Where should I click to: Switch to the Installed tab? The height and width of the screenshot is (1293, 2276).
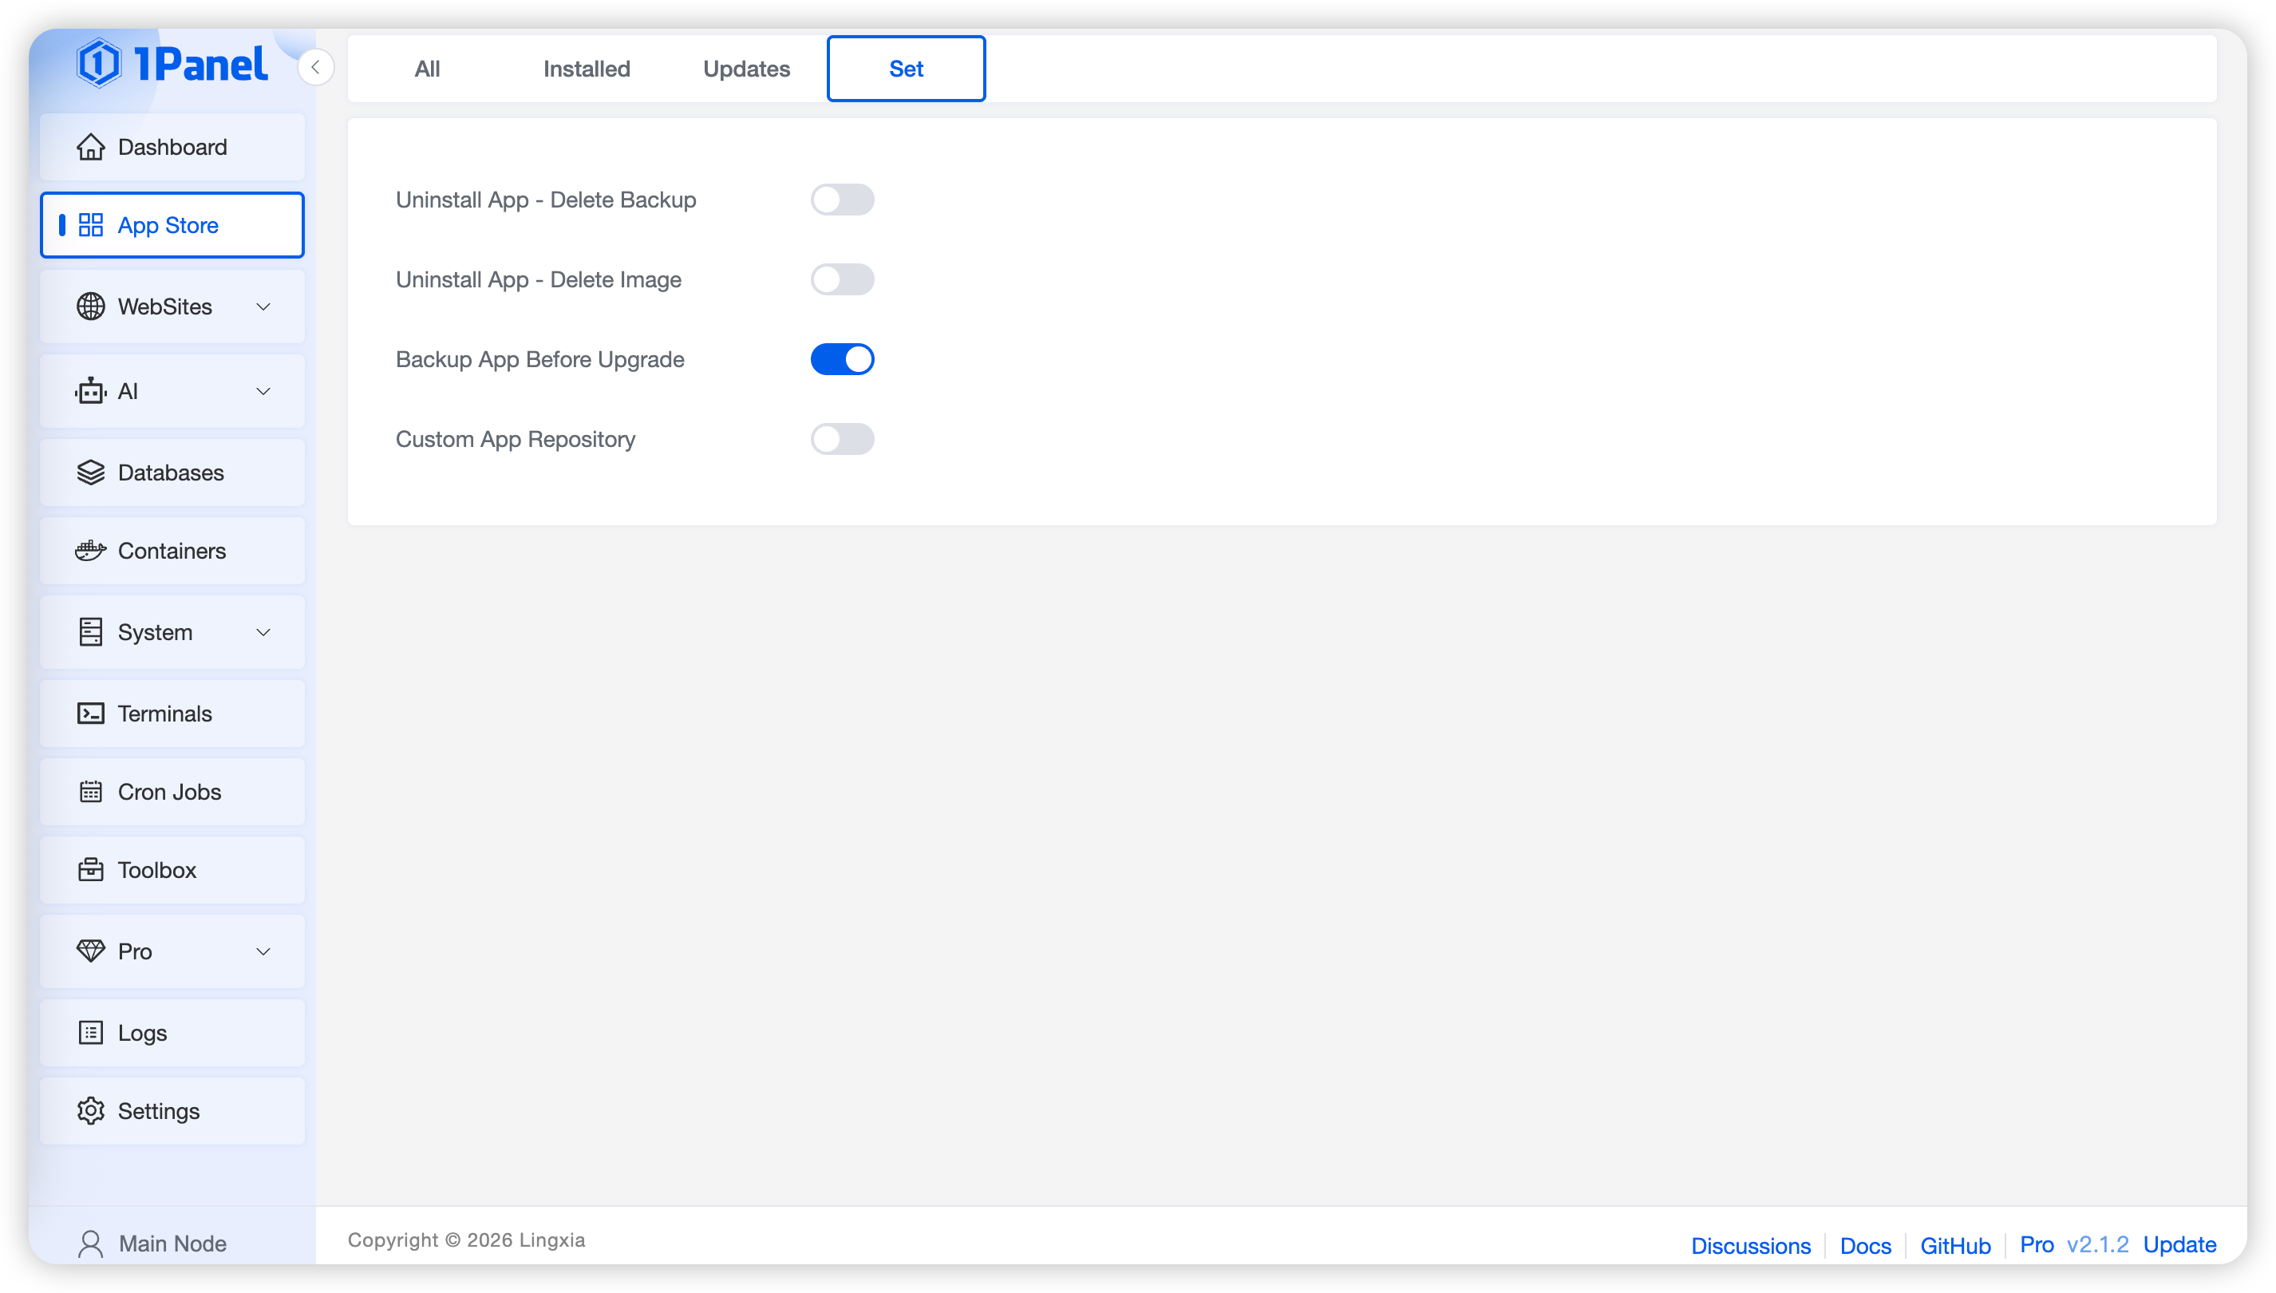tap(586, 69)
